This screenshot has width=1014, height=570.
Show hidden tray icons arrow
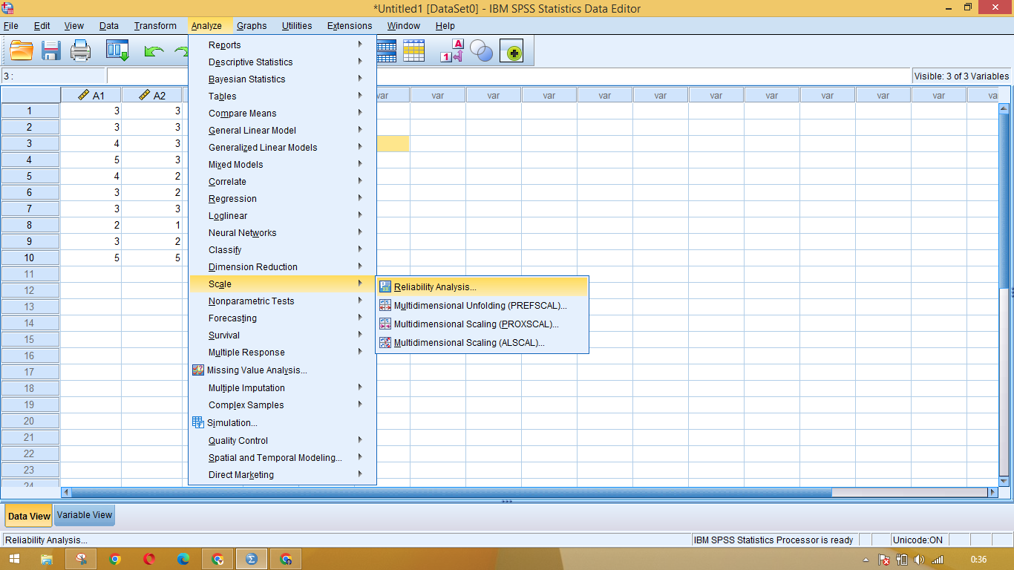coord(866,560)
